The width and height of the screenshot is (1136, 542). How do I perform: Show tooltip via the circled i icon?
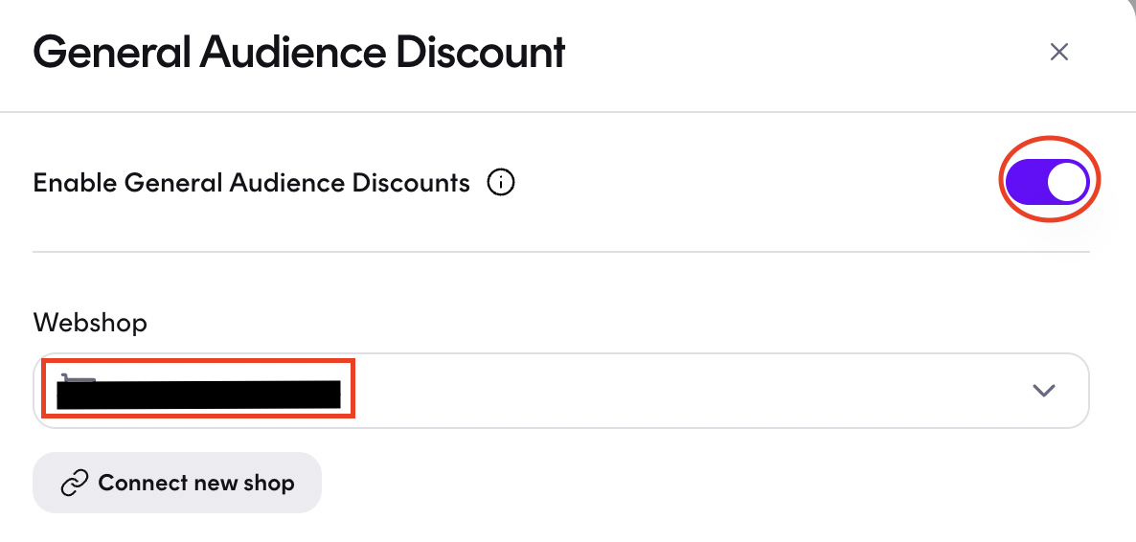(x=501, y=183)
